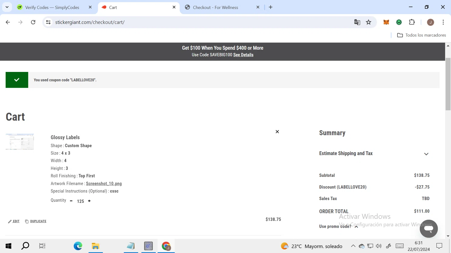Remove Glossy Labels item with X
Viewport: 451px width, 253px height.
[277, 132]
